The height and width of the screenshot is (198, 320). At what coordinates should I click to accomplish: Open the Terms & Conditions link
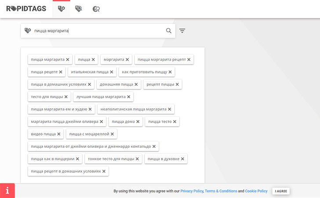pos(221,191)
